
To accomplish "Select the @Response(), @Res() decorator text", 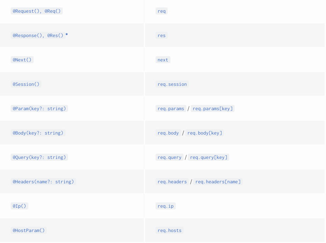I will tap(38, 35).
